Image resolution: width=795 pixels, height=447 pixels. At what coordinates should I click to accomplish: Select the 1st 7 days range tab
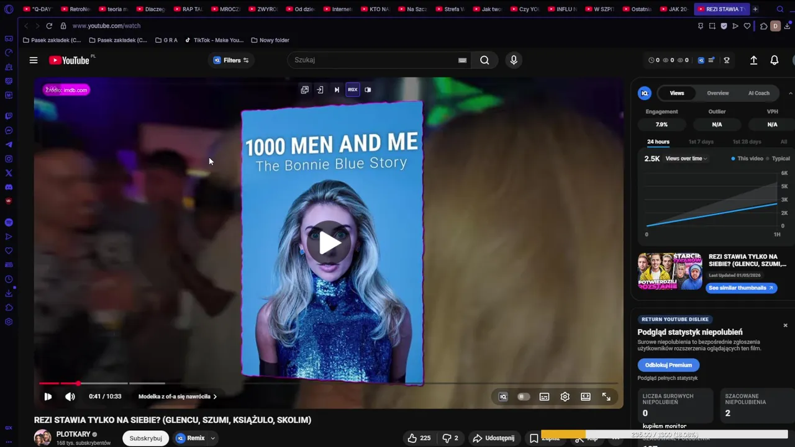tap(701, 142)
